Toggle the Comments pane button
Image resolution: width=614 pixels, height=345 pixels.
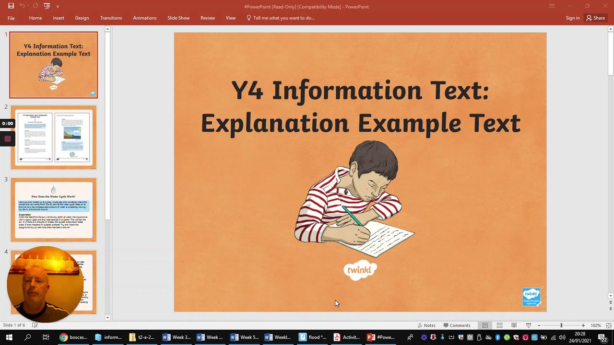click(x=457, y=325)
